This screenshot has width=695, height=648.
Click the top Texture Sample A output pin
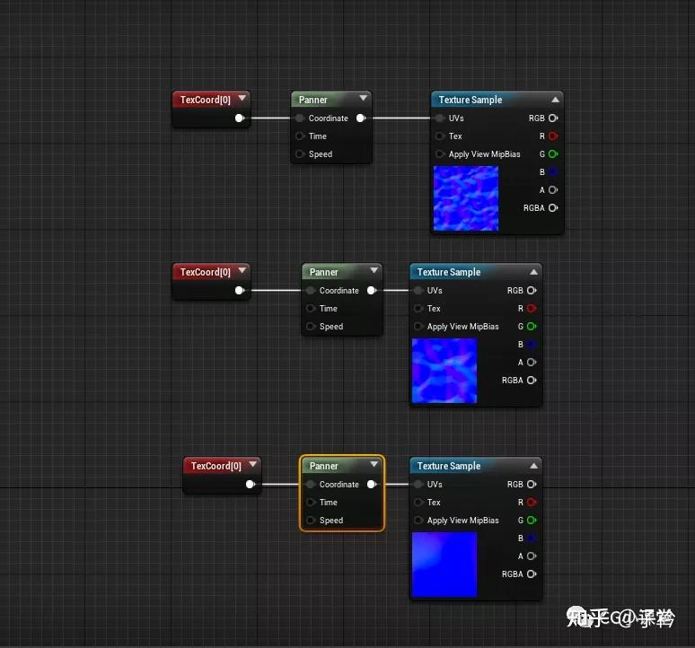(553, 190)
